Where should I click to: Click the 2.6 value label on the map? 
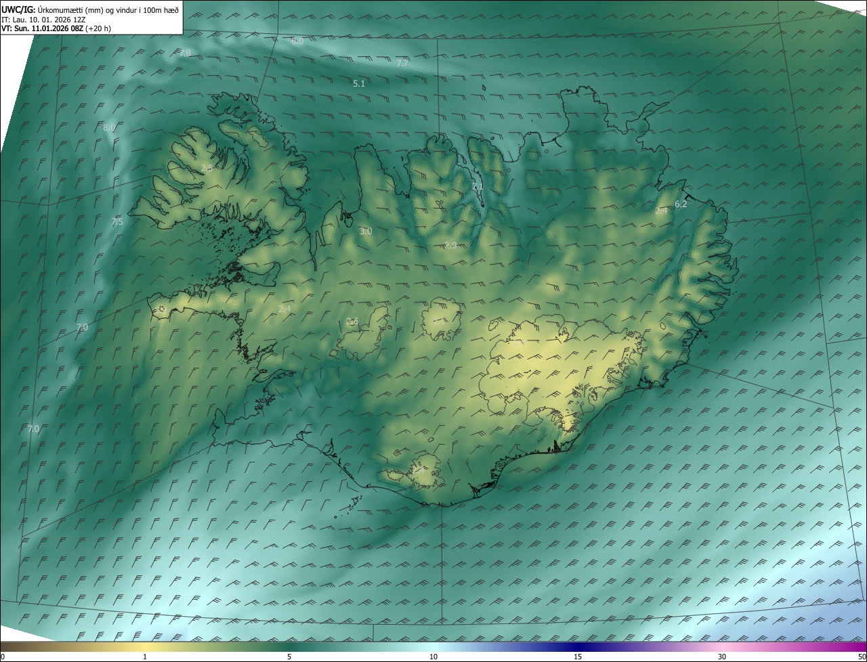[352, 322]
